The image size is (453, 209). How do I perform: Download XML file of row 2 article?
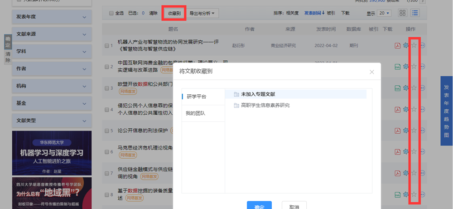398,67
